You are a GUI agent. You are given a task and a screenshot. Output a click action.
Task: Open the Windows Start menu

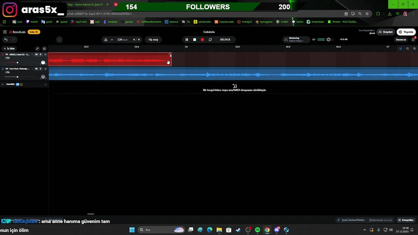point(132,230)
